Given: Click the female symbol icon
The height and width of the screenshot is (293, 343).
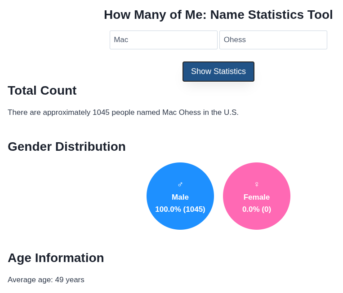Looking at the screenshot, I should point(257,184).
